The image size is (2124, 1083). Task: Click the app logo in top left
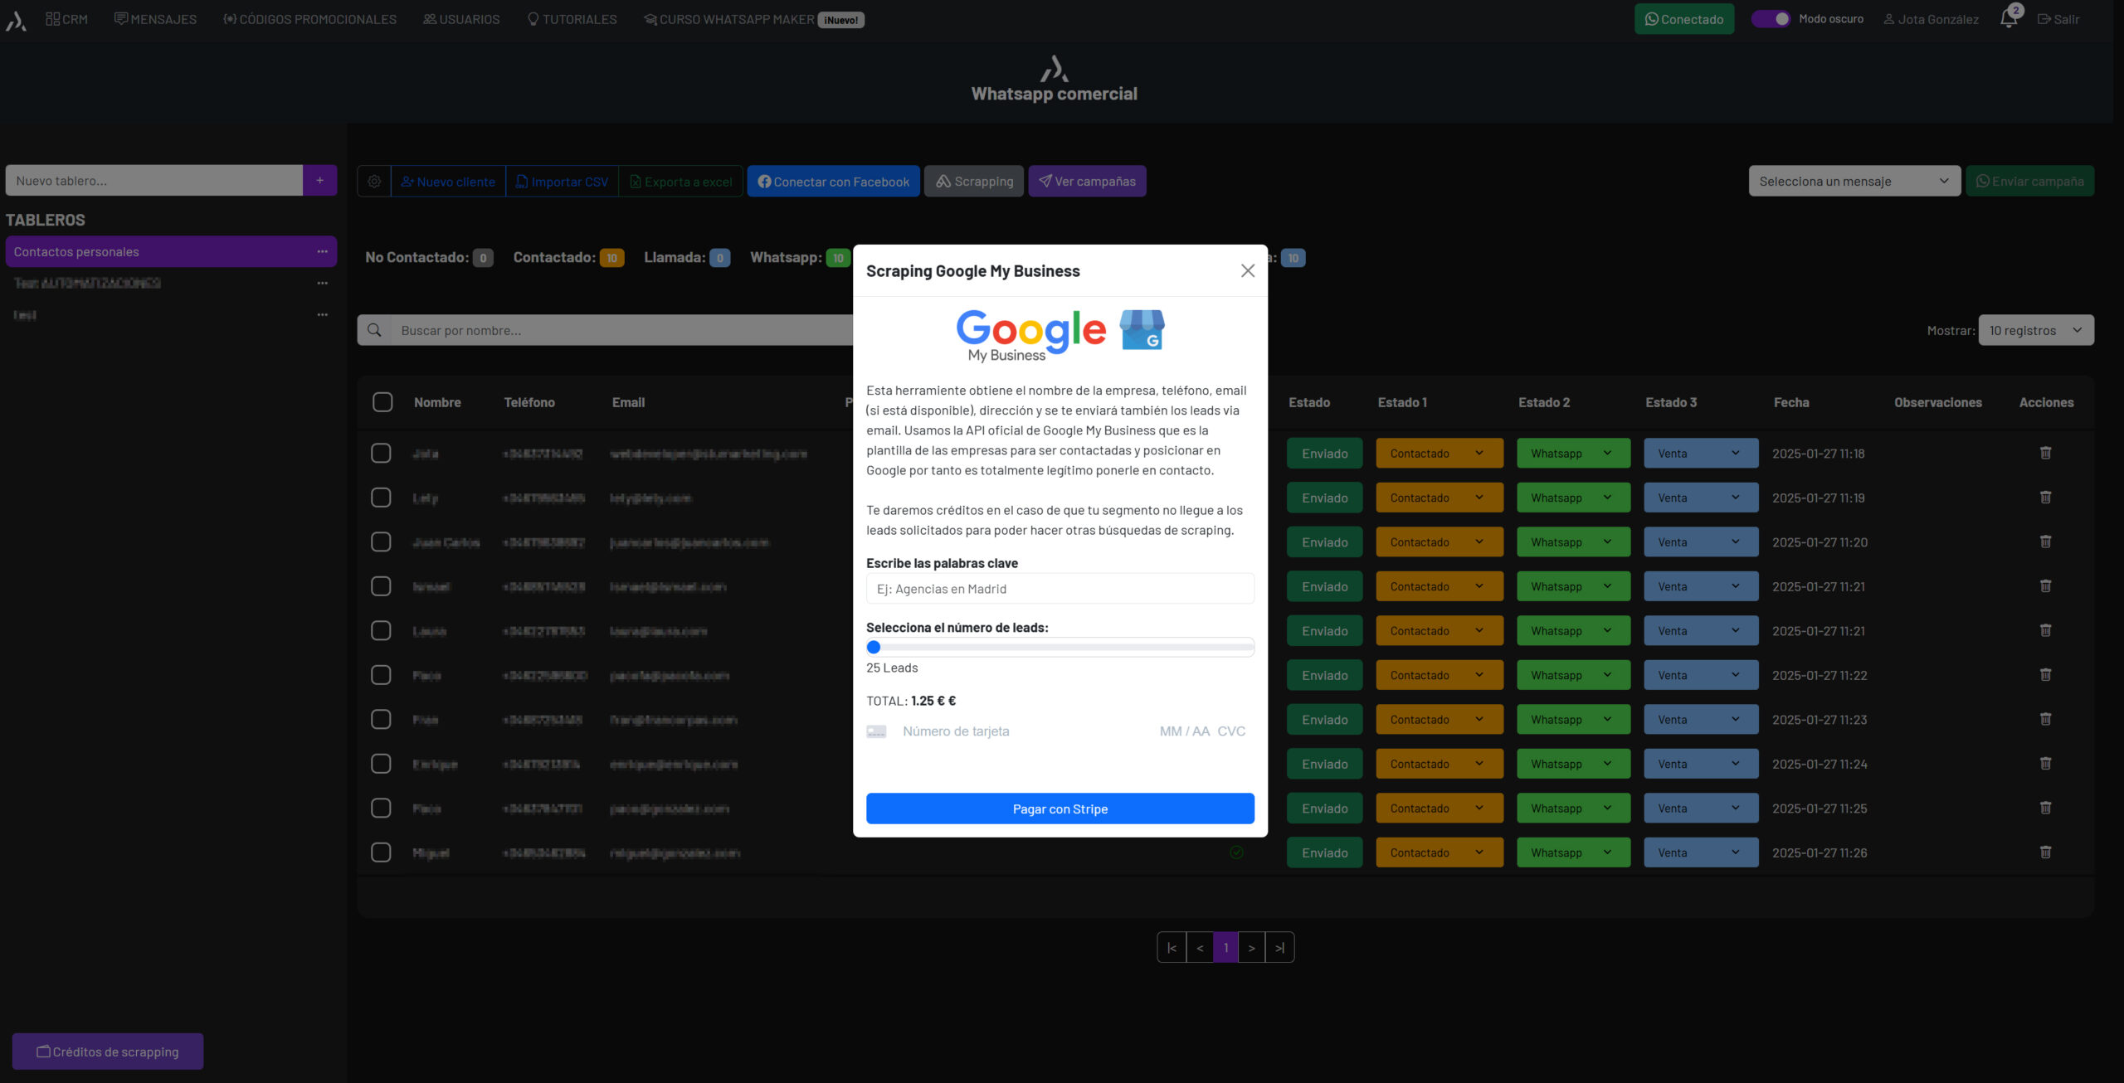coord(16,20)
